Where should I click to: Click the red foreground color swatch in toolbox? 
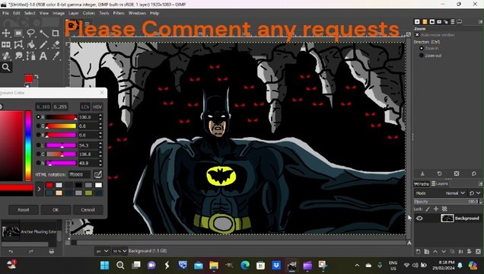pos(29,78)
